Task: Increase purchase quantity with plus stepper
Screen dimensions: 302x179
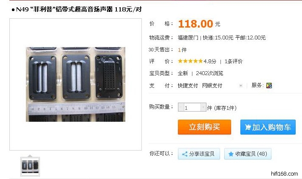Action: tap(203, 107)
